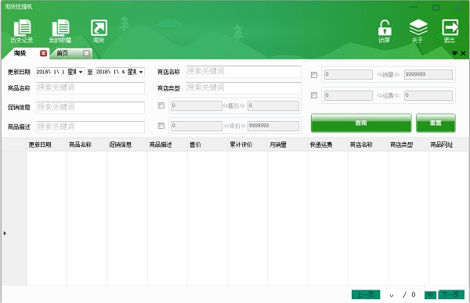Enable the 售价 price range checkbox
This screenshot has height=303, width=470.
click(x=161, y=105)
